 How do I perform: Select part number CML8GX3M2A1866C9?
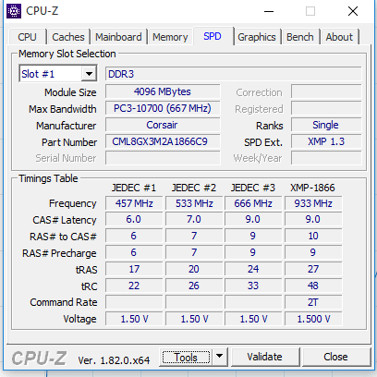click(x=163, y=141)
